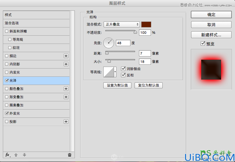Open the fx add-style menu icon
This screenshot has width=235, height=162.
tap(8, 155)
